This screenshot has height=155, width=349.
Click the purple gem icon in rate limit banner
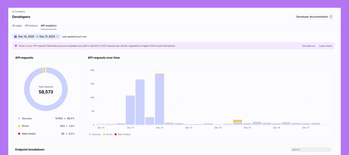[16, 46]
